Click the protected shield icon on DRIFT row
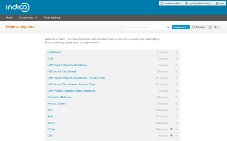The image size is (227, 141). (x=171, y=135)
